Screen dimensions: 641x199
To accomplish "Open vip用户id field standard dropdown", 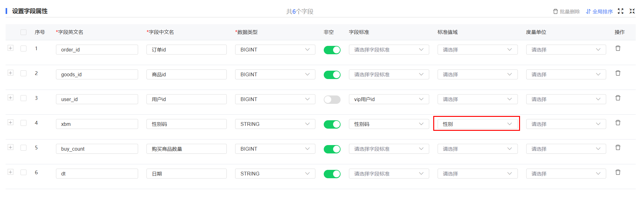I will 389,99.
